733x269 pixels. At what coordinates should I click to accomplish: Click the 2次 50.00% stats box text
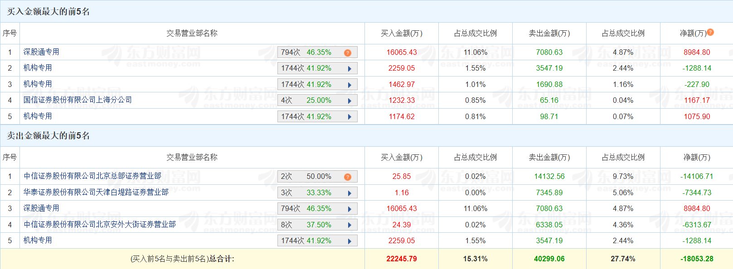click(x=306, y=177)
